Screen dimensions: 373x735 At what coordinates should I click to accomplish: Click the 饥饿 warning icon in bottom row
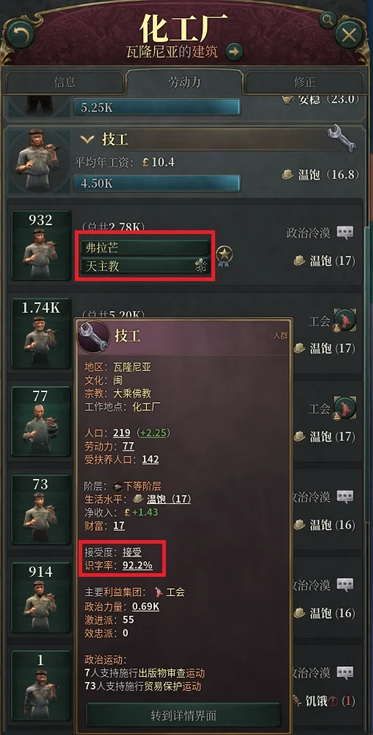pos(333,701)
